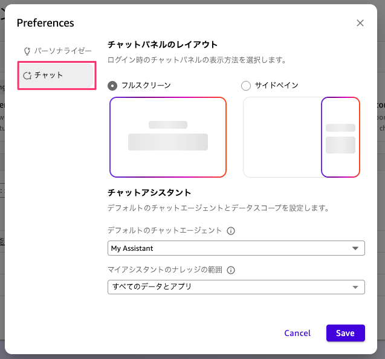Click the フルスクリーン label text
Image resolution: width=385 pixels, height=359 pixels.
tap(146, 85)
